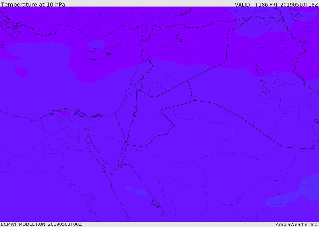Select the VALID T+186 timestamp text
Image resolution: width=319 pixels, height=227 pixels.
coord(277,5)
